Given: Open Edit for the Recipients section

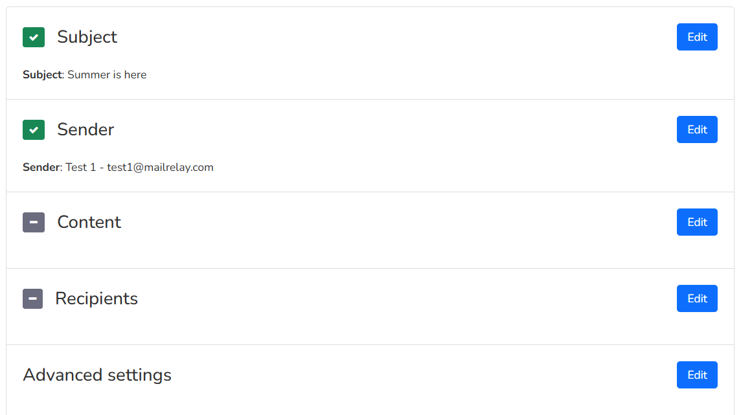Looking at the screenshot, I should 697,298.
